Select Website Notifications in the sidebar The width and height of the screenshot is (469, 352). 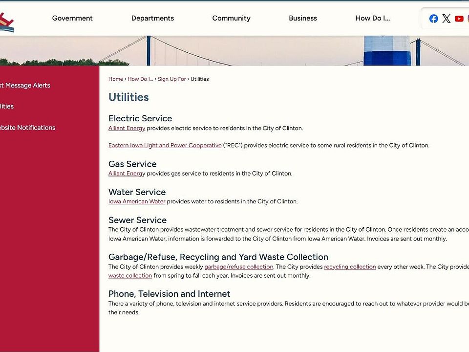pyautogui.click(x=27, y=128)
